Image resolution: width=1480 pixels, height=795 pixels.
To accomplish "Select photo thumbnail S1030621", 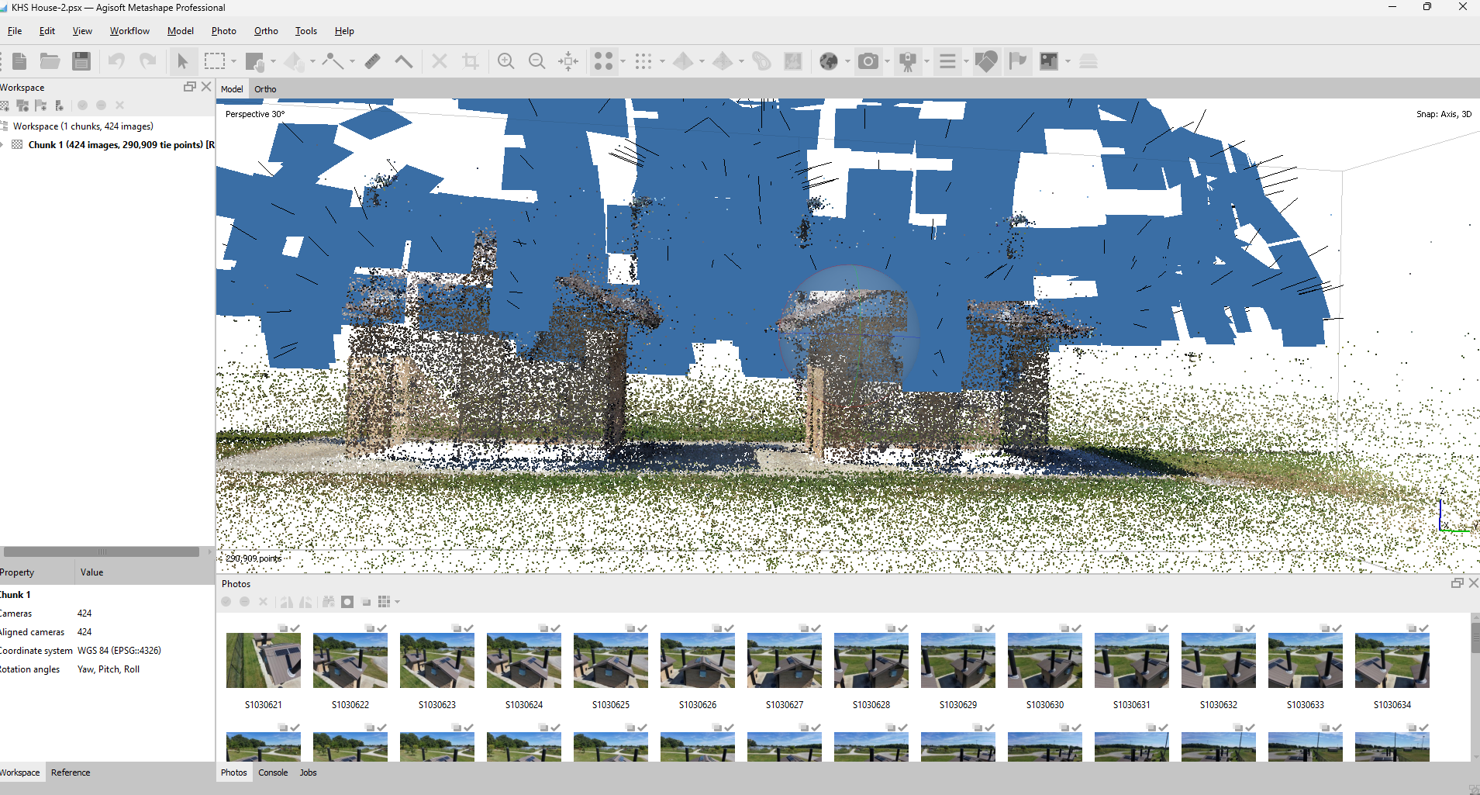I will point(264,660).
